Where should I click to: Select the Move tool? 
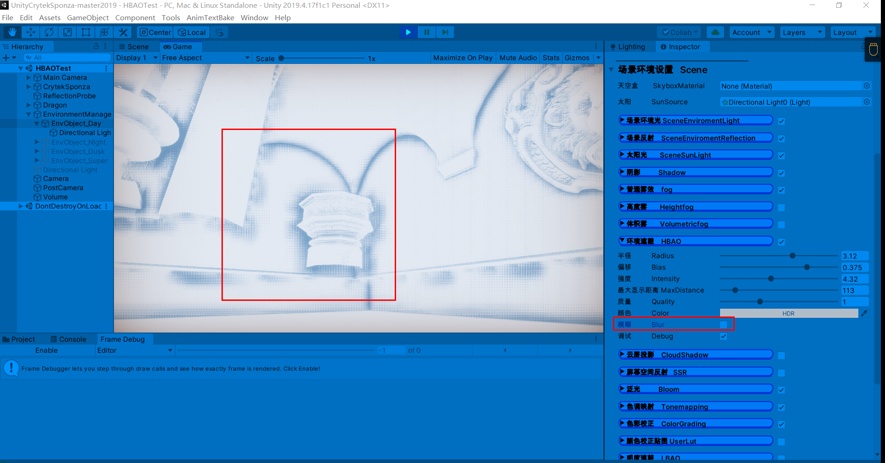[x=31, y=32]
